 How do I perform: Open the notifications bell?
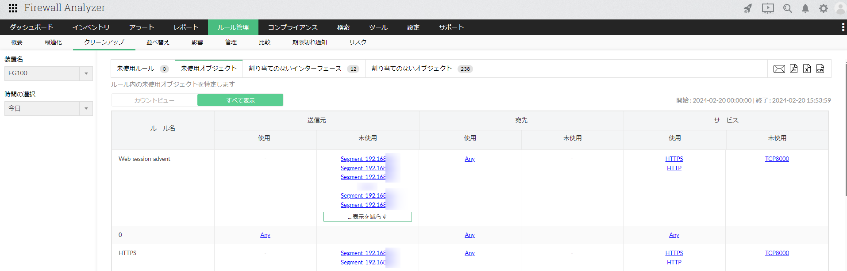(805, 8)
